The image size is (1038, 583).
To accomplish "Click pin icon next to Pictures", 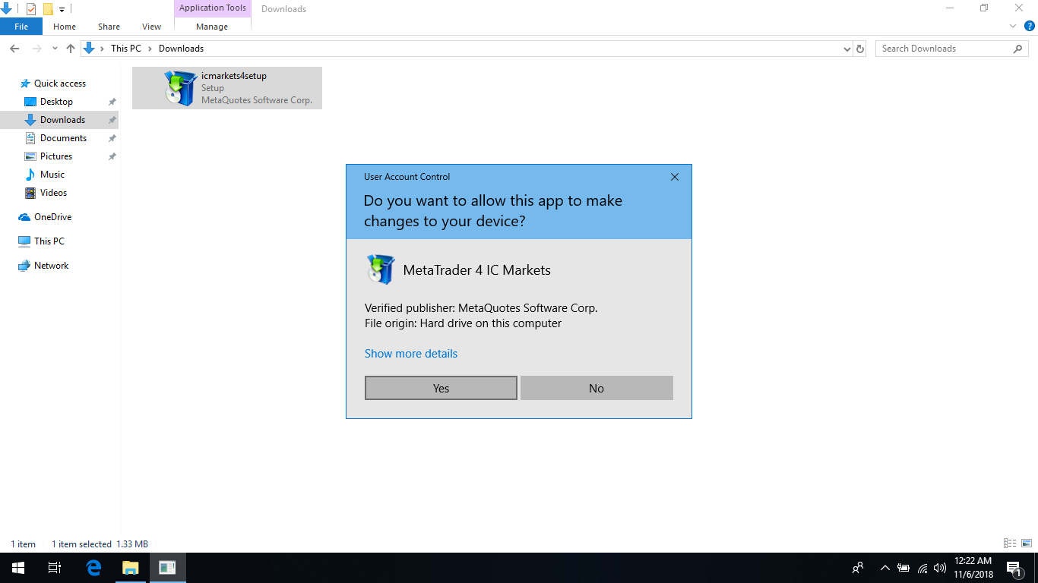I will [112, 156].
